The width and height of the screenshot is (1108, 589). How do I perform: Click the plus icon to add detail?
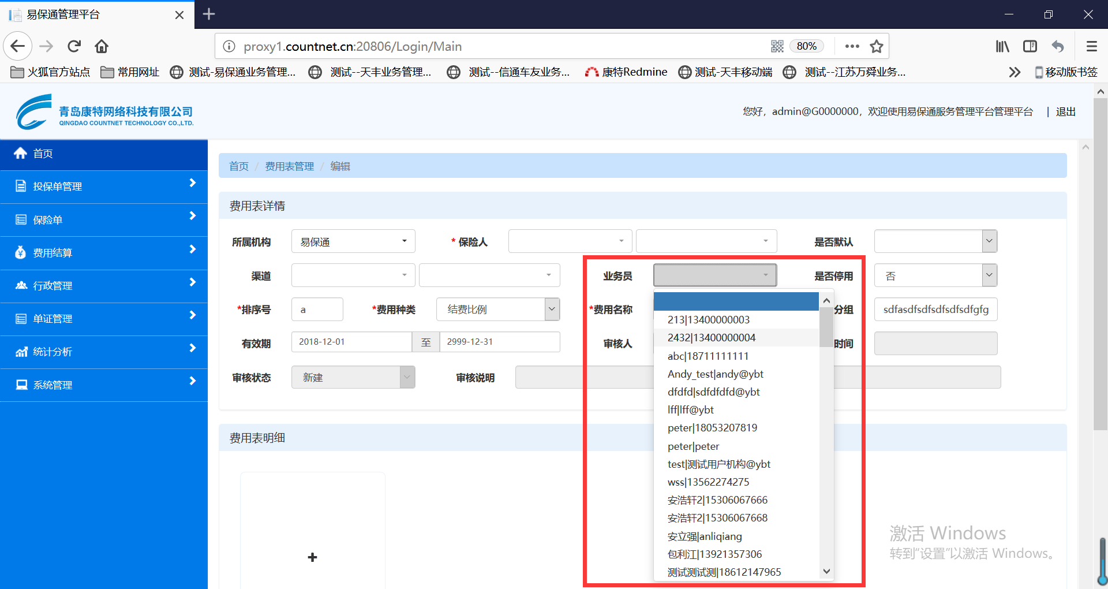click(312, 557)
